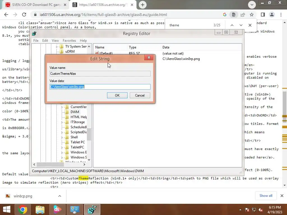The image size is (287, 215).
Task: Expand the ScriptedDiagnostics key
Action: coord(62,132)
